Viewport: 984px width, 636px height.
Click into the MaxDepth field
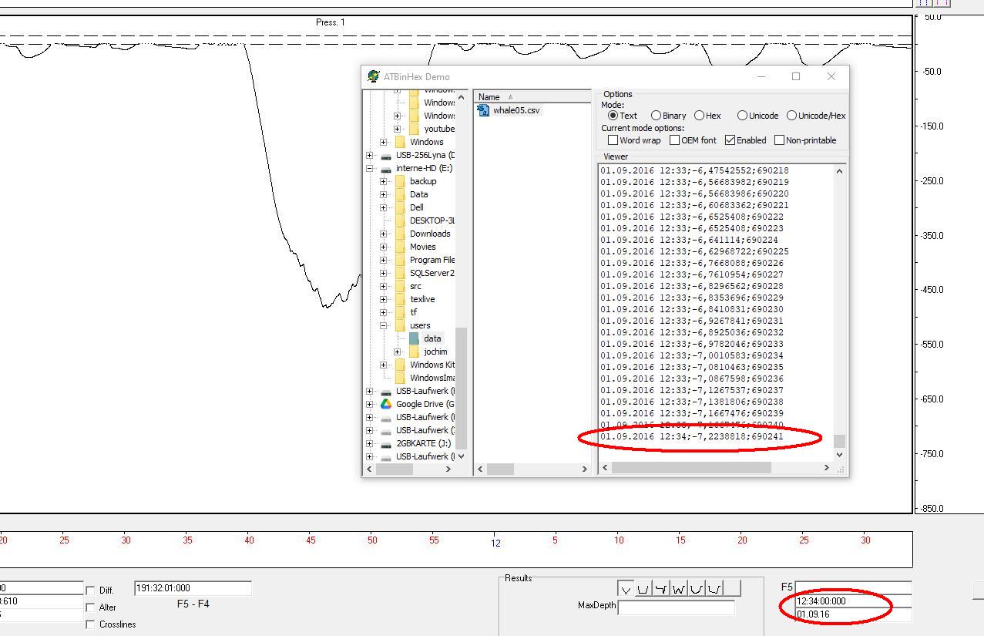coord(676,608)
